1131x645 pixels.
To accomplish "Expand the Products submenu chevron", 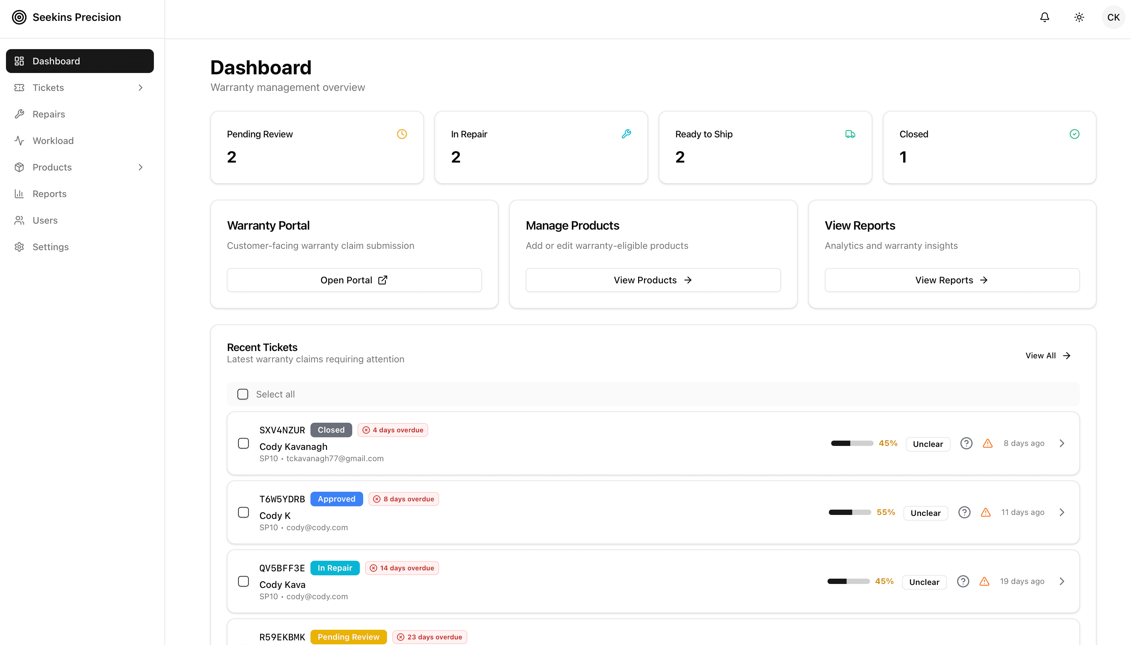I will tap(141, 168).
